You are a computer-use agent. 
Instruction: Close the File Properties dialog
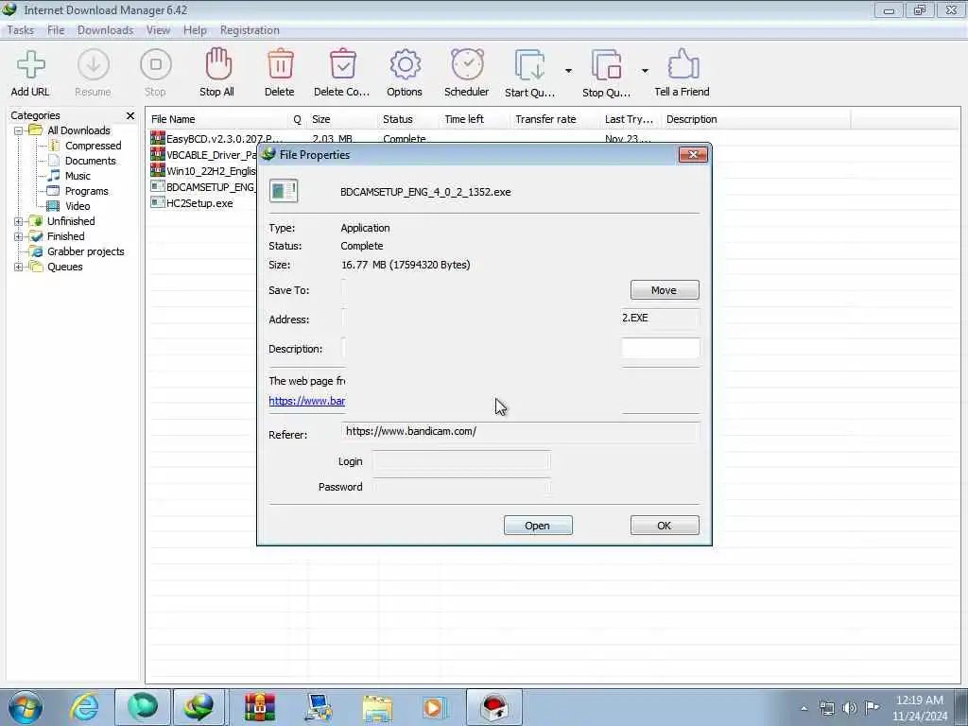[x=693, y=154]
